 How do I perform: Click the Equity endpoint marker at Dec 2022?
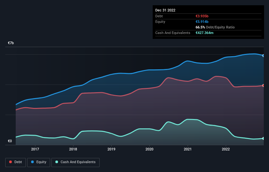coord(263,56)
